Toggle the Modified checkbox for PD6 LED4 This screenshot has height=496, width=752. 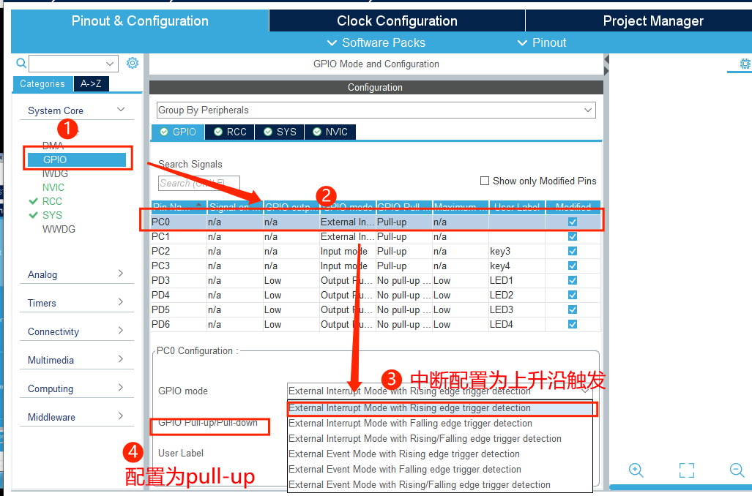point(572,324)
